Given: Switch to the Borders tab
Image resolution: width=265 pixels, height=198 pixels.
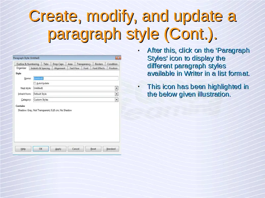Looking at the screenshot, I should pyautogui.click(x=99, y=64).
